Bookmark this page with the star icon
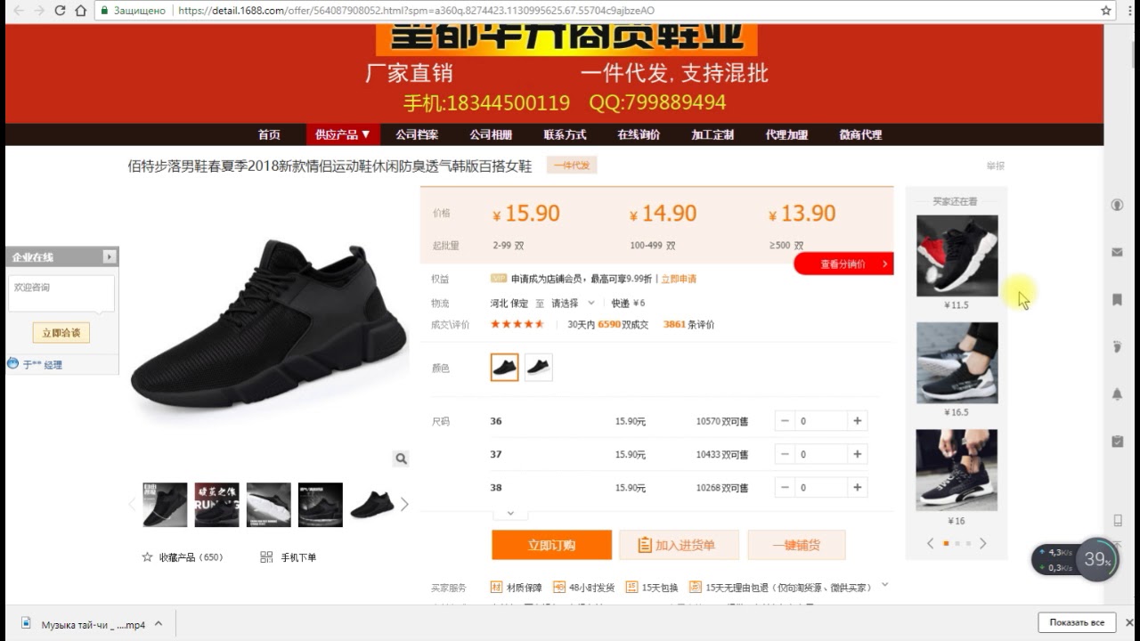The width and height of the screenshot is (1140, 641). tap(1106, 11)
